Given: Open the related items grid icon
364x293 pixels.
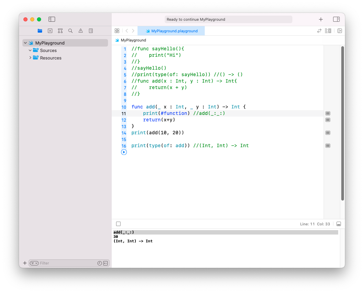Looking at the screenshot, I should pyautogui.click(x=117, y=31).
